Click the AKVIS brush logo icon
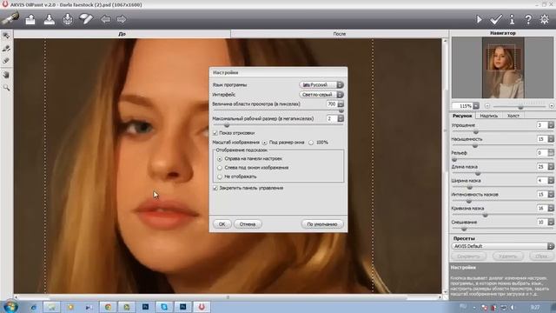This screenshot has height=313, width=556. click(x=10, y=17)
